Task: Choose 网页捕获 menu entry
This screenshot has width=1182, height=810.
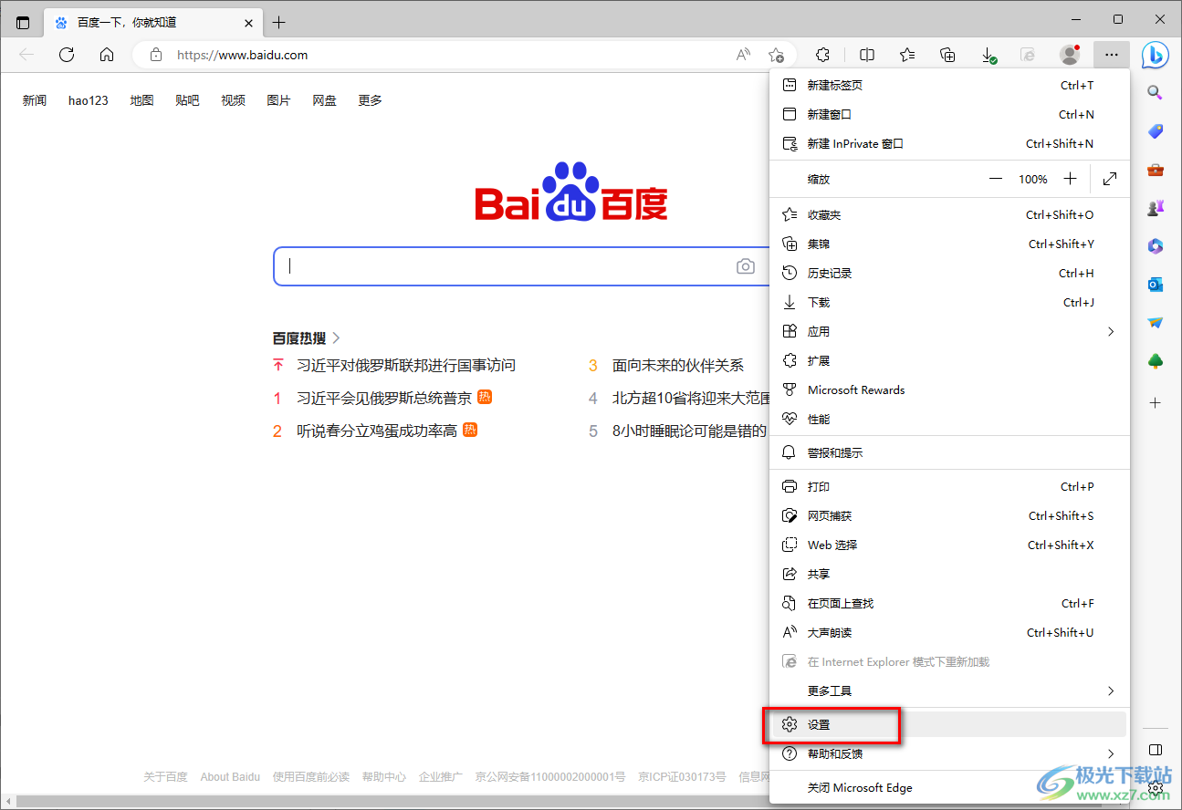Action: pos(949,515)
